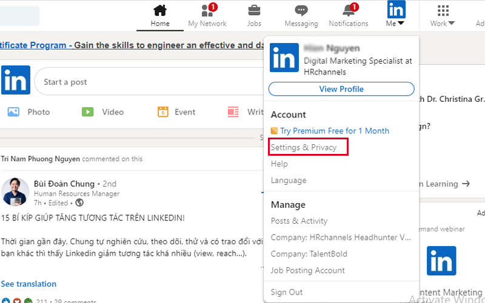485x303 pixels.
Task: Click the Home icon in navigation bar
Action: click(160, 11)
